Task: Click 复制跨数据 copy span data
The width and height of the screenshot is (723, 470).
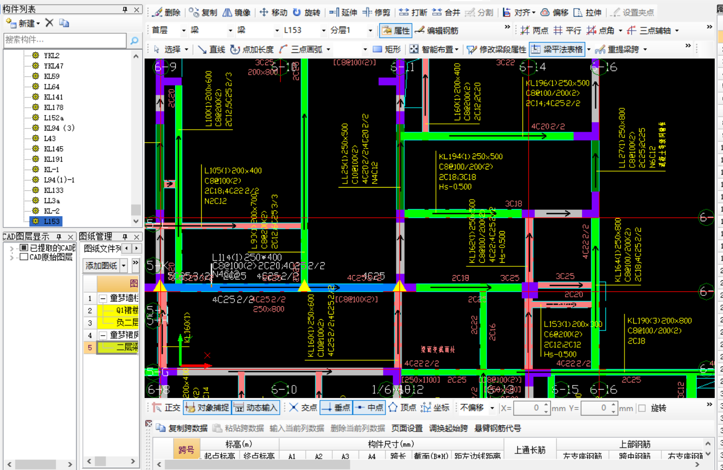Action: coord(182,428)
